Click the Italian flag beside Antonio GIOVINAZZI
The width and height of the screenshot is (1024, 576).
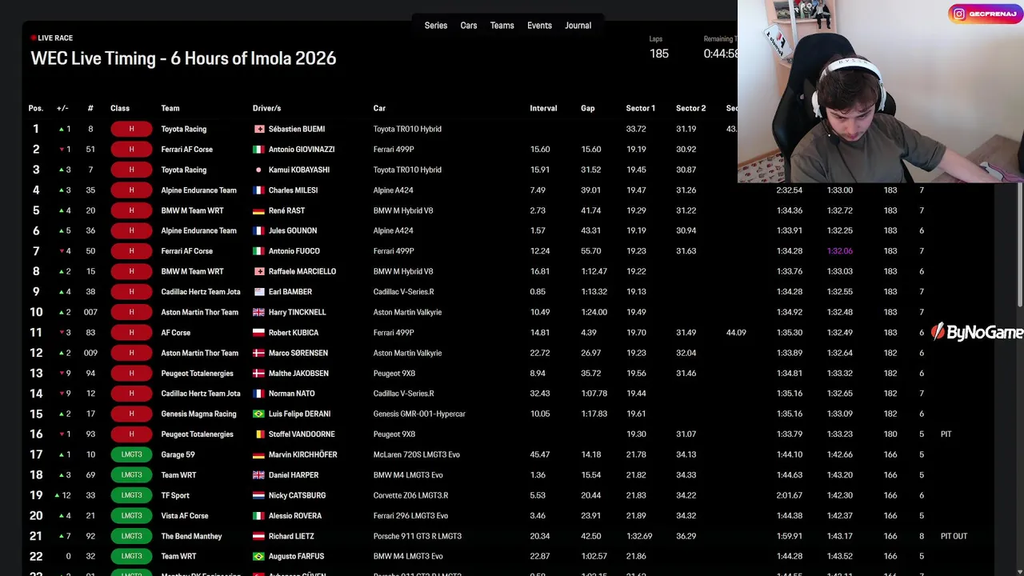click(258, 150)
